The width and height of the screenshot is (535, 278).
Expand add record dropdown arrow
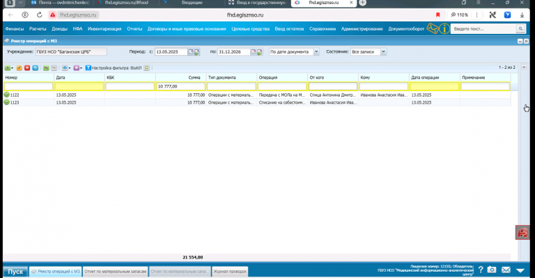point(13,68)
